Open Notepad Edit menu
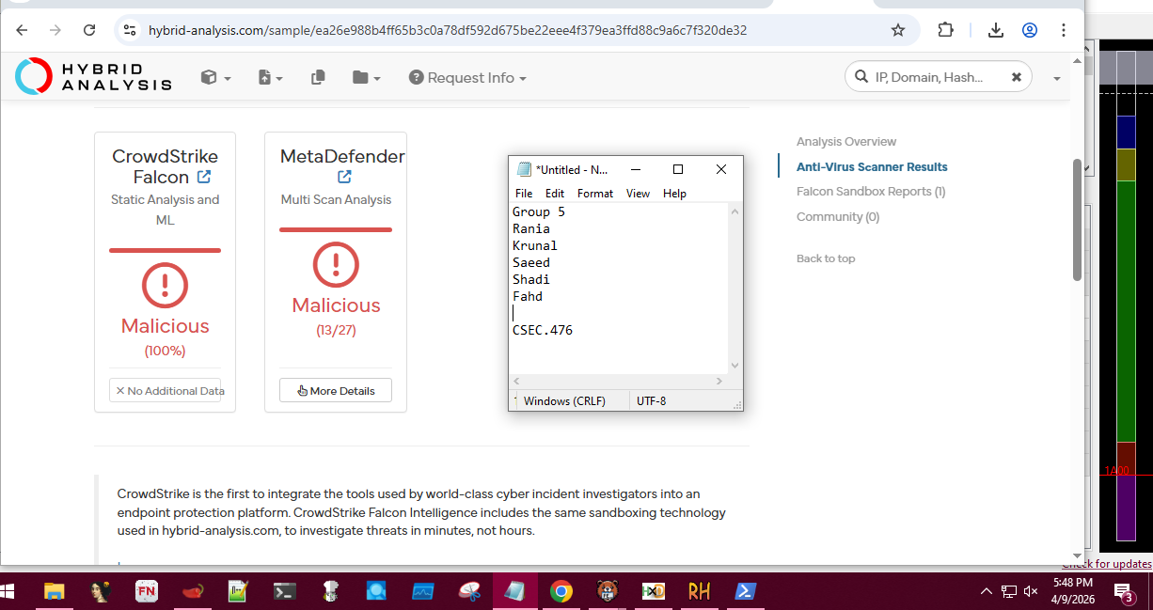The width and height of the screenshot is (1153, 610). [x=555, y=193]
